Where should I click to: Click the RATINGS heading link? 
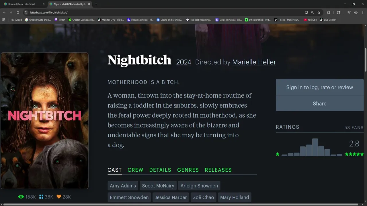[288, 127]
